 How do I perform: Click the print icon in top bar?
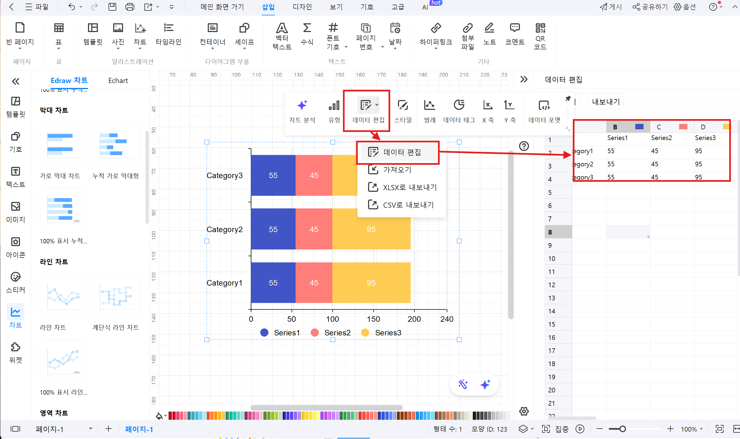[x=130, y=7]
